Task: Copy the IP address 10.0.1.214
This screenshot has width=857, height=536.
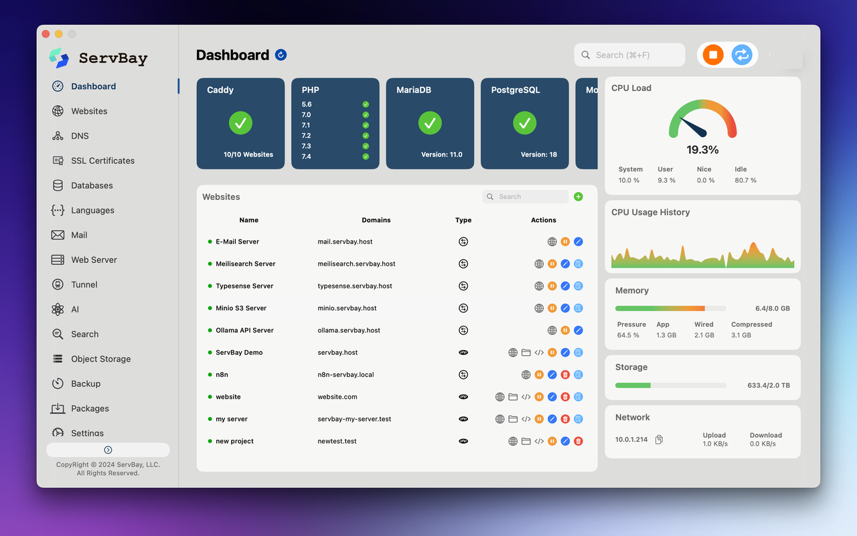Action: point(659,440)
